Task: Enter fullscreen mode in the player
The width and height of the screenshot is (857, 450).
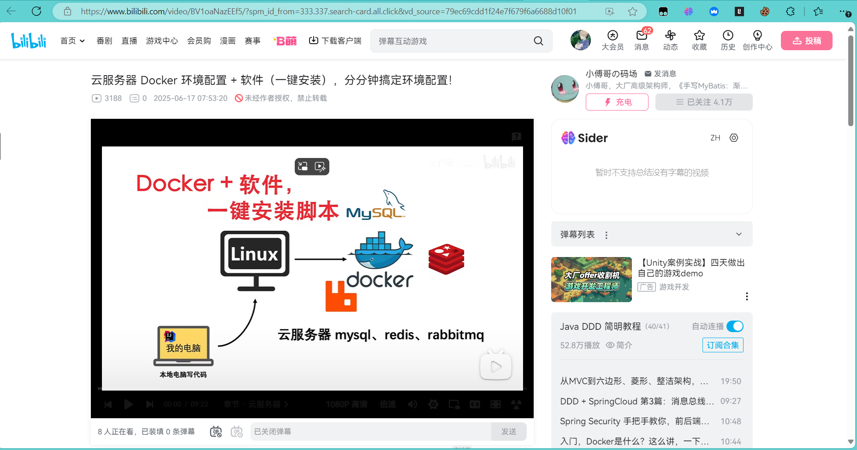Action: pos(516,404)
